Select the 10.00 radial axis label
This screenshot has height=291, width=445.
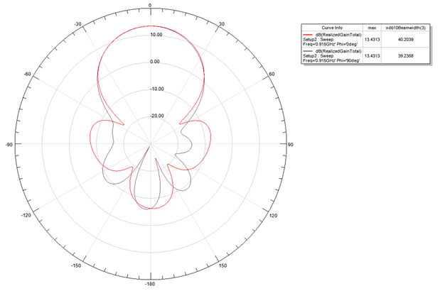point(156,35)
